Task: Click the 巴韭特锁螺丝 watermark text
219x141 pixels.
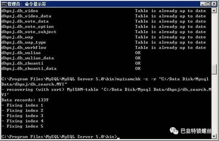Action: pos(196,131)
